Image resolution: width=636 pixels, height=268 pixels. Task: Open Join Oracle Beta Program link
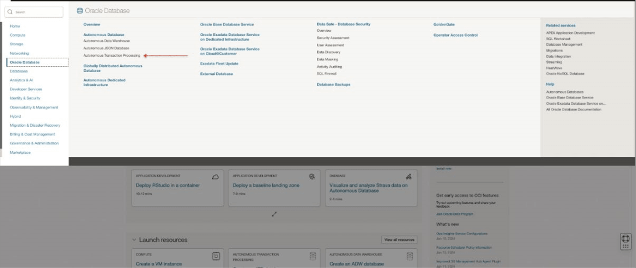pos(455,214)
